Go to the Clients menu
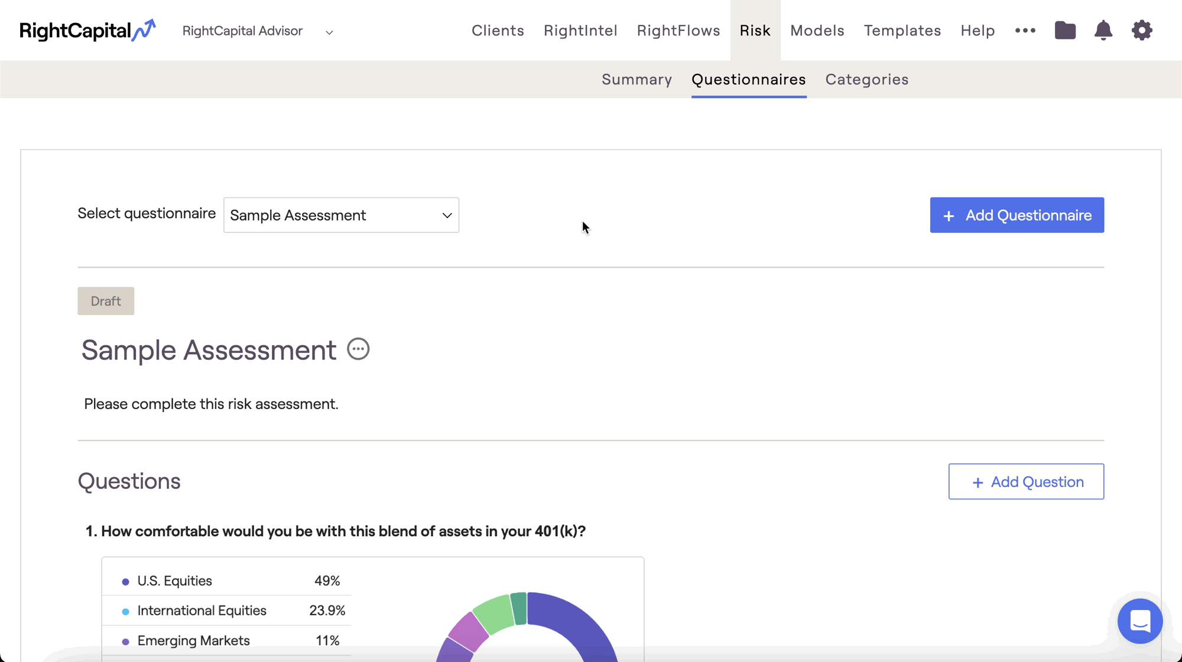Image resolution: width=1182 pixels, height=662 pixels. (498, 30)
